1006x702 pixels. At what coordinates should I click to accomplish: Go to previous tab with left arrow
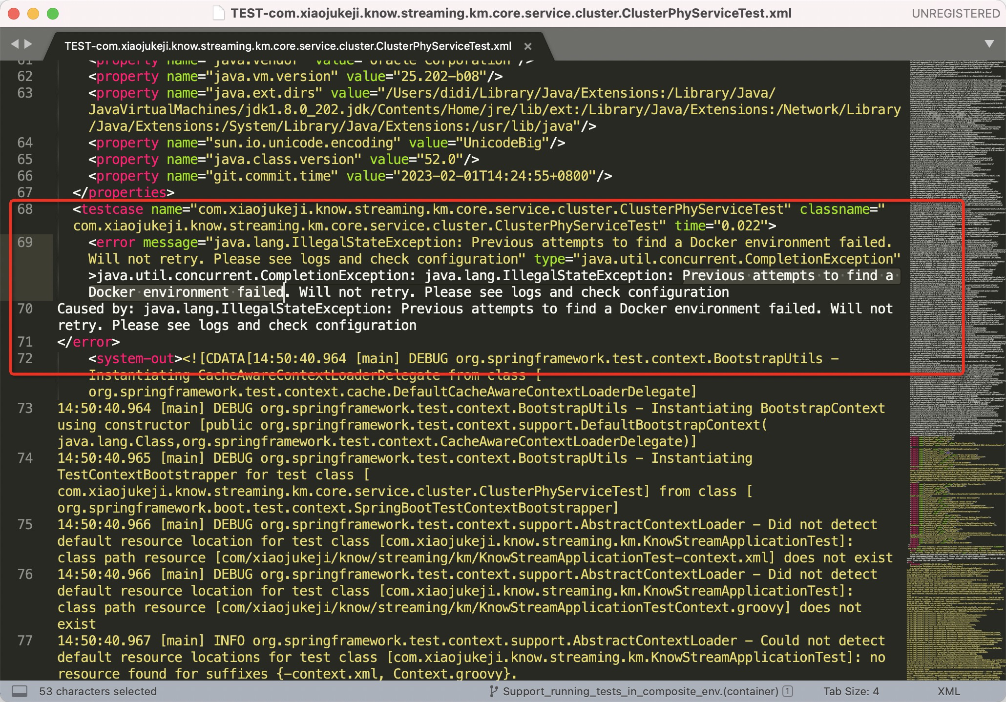tap(15, 44)
